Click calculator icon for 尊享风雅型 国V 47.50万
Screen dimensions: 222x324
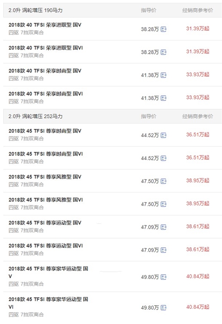coord(164,181)
